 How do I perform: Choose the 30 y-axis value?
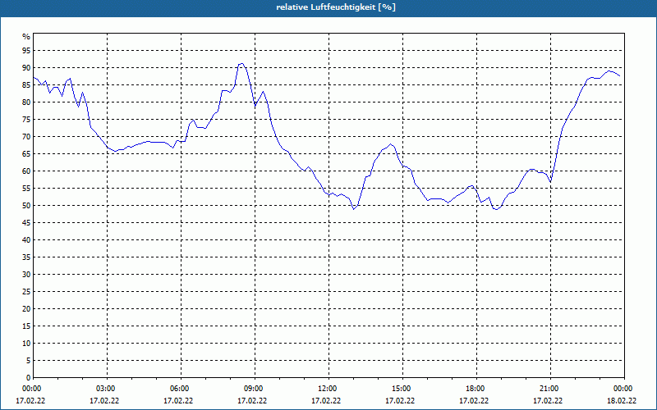pos(26,275)
